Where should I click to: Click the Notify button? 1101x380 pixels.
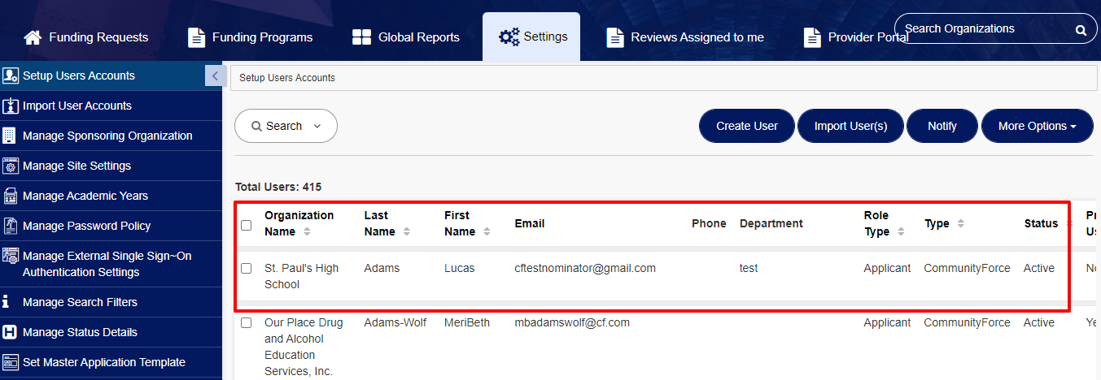click(x=942, y=126)
